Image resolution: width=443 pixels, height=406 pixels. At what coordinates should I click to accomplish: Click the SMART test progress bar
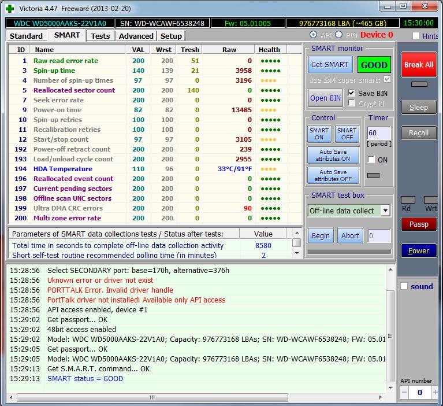(x=349, y=252)
